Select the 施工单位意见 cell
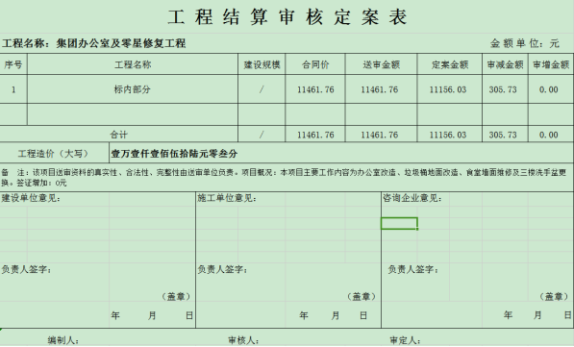Screen dimensions: 574x347 click(227, 198)
